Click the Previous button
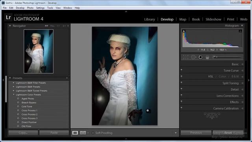 pyautogui.click(x=196, y=133)
